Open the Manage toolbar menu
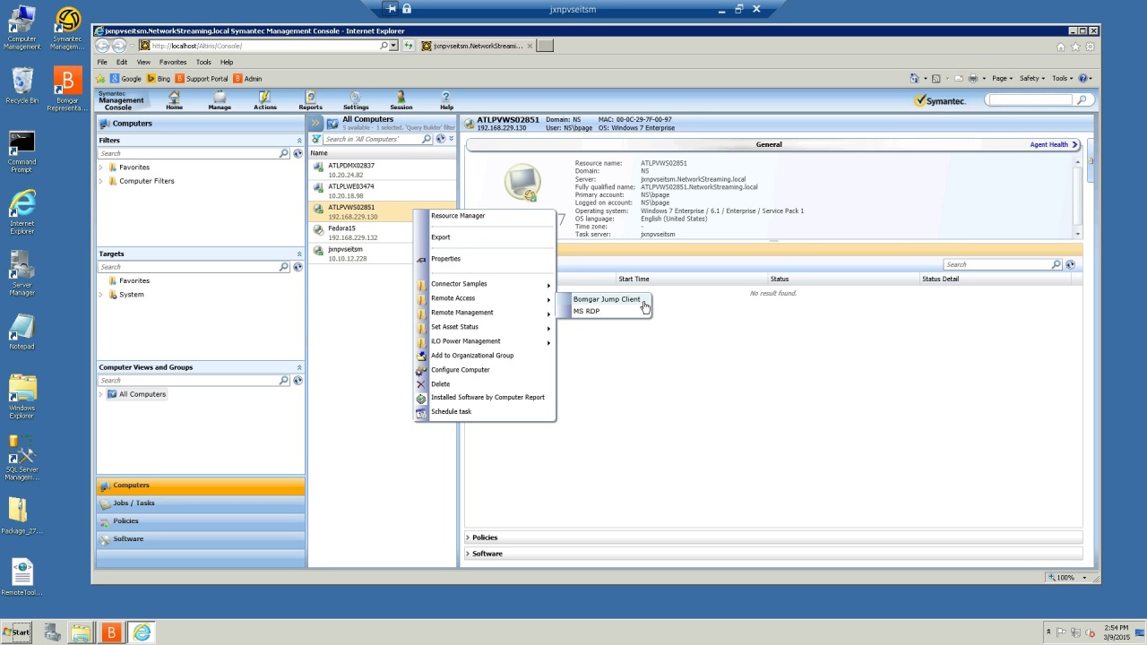Screen dimensions: 1147x645 [x=220, y=100]
